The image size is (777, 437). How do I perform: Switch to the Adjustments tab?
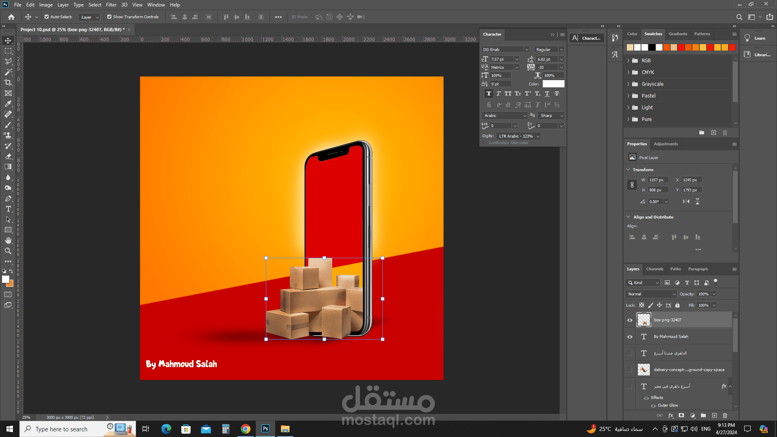tap(666, 144)
